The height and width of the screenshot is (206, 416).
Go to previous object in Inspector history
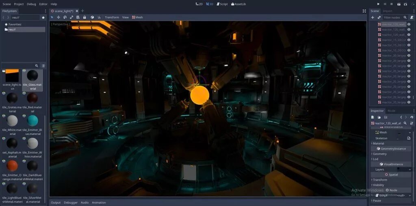[401, 117]
